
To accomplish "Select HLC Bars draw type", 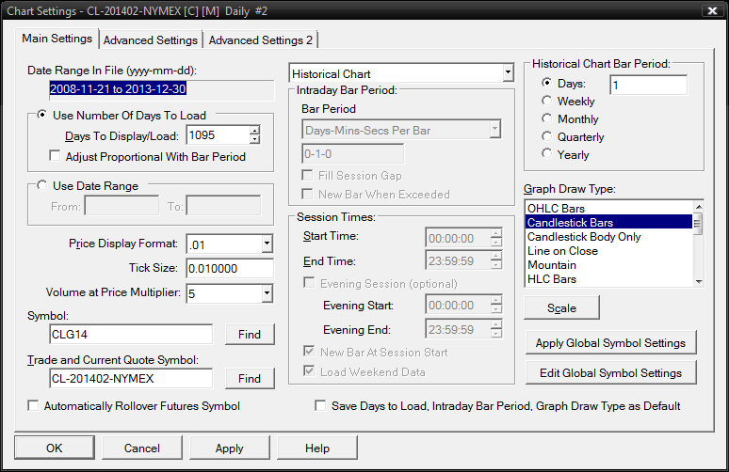I will click(608, 279).
